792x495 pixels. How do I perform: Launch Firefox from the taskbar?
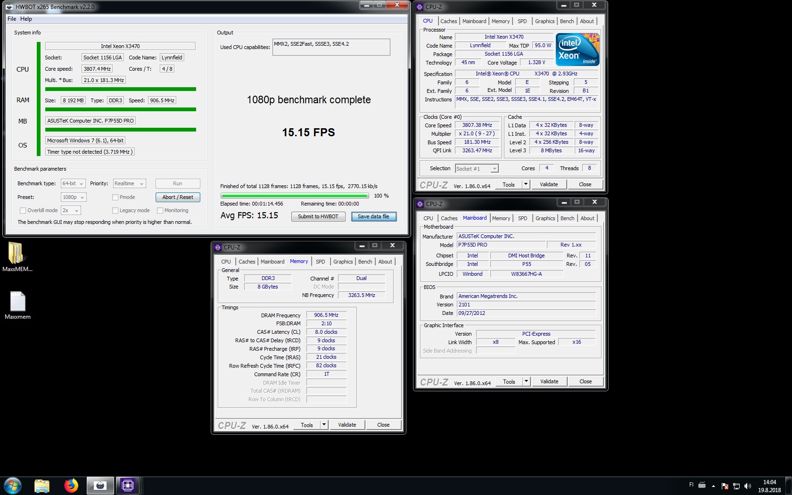coord(71,486)
